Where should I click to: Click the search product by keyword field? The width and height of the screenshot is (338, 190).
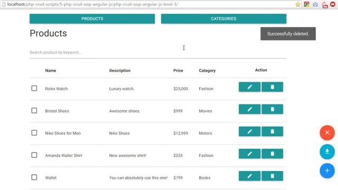[x=158, y=53]
